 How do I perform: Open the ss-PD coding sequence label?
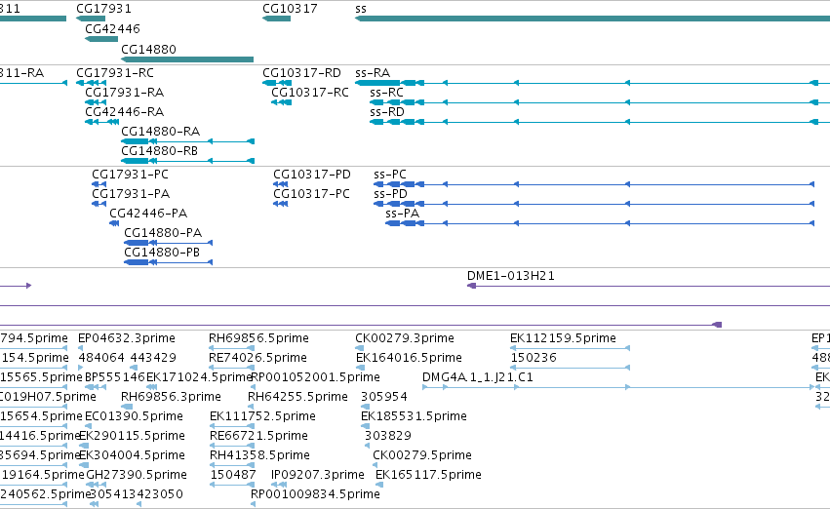pyautogui.click(x=391, y=194)
